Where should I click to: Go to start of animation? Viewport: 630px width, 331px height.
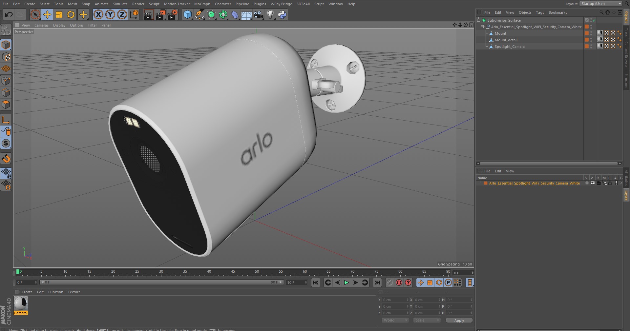click(315, 282)
